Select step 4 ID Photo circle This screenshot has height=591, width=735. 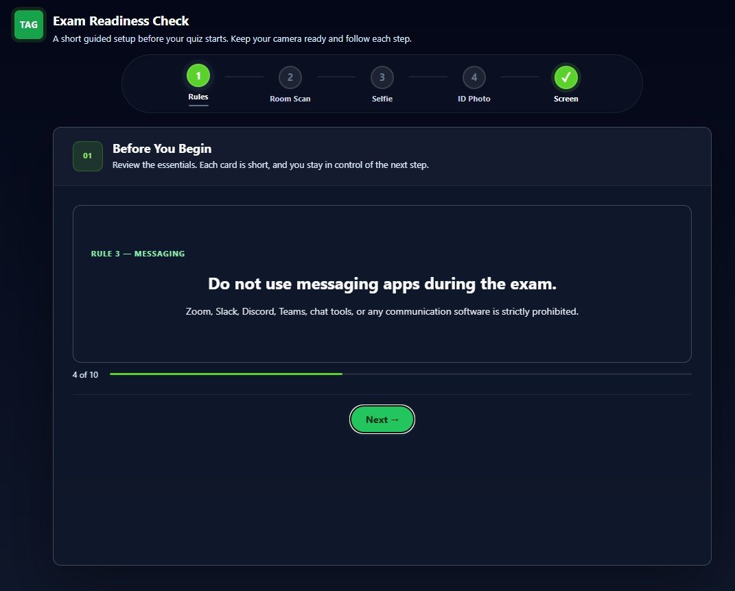click(x=474, y=77)
